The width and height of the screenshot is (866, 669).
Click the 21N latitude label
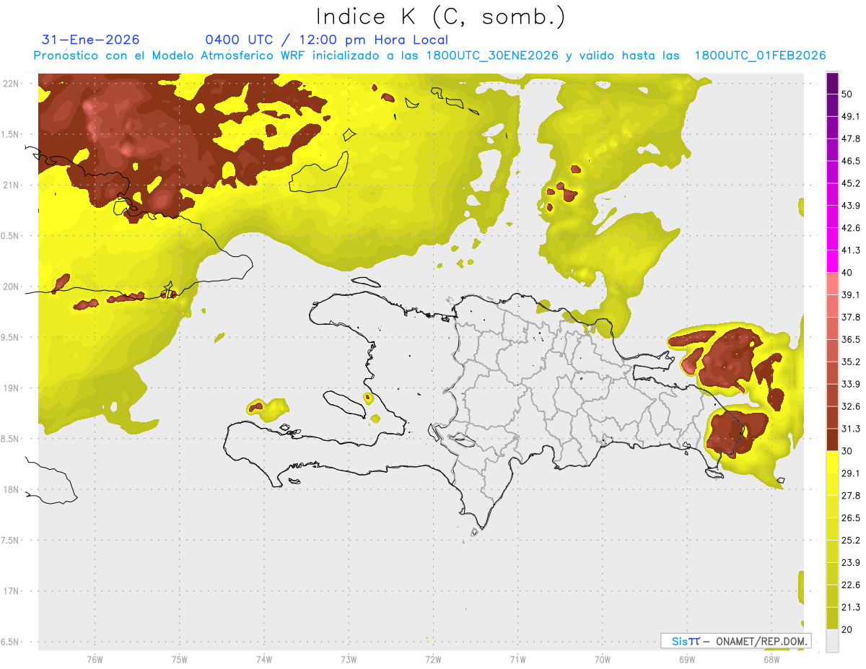[12, 185]
